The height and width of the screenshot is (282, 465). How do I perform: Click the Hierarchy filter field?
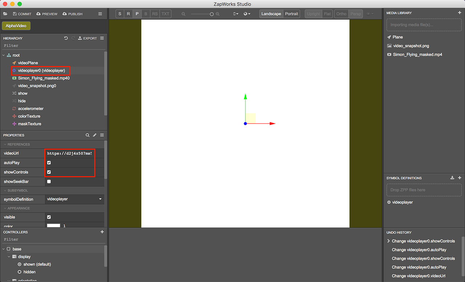53,46
